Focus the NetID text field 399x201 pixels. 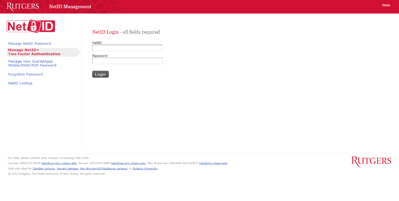click(127, 48)
